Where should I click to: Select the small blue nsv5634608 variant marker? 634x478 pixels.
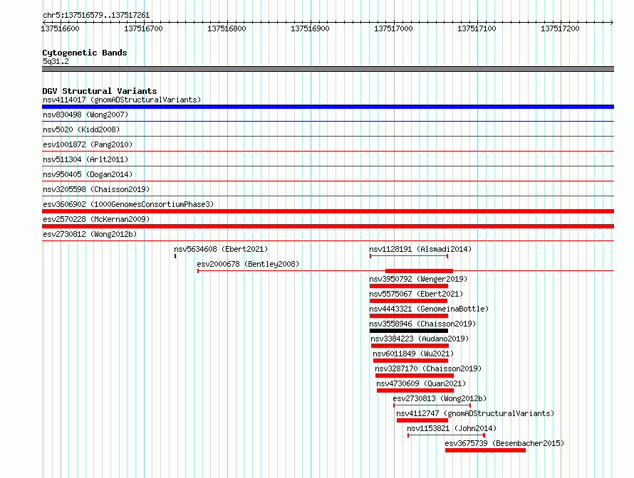pyautogui.click(x=175, y=256)
